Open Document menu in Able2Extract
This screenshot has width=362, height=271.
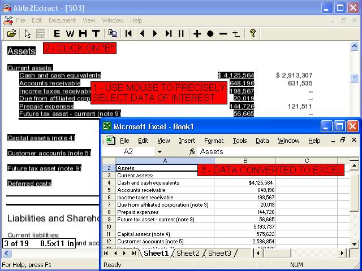pos(62,20)
